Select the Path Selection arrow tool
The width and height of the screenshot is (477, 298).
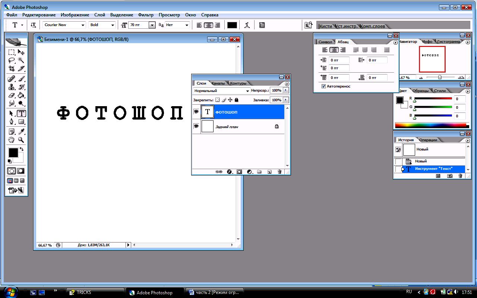coord(12,114)
